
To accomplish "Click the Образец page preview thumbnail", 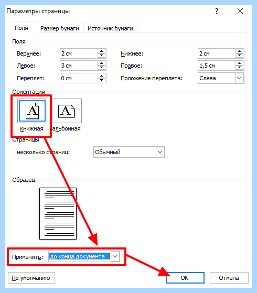I will [58, 213].
